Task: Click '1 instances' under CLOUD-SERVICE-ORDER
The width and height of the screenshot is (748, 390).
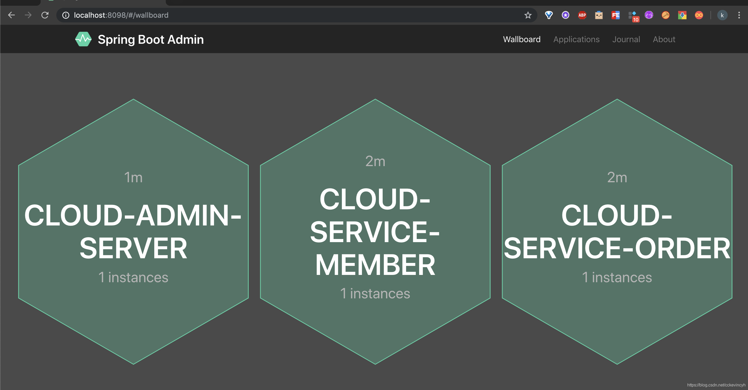Action: 617,277
